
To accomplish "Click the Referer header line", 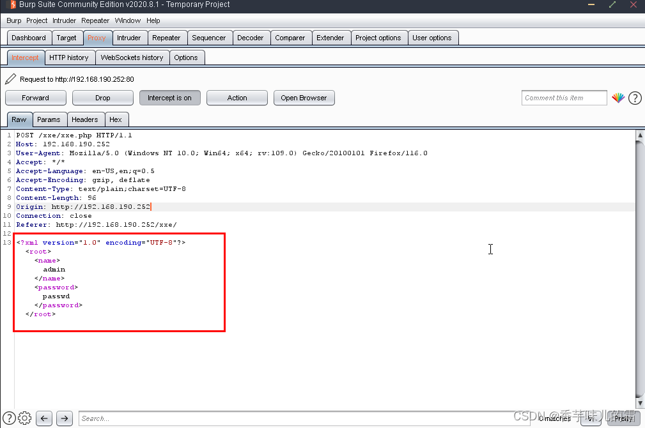I will (x=97, y=224).
